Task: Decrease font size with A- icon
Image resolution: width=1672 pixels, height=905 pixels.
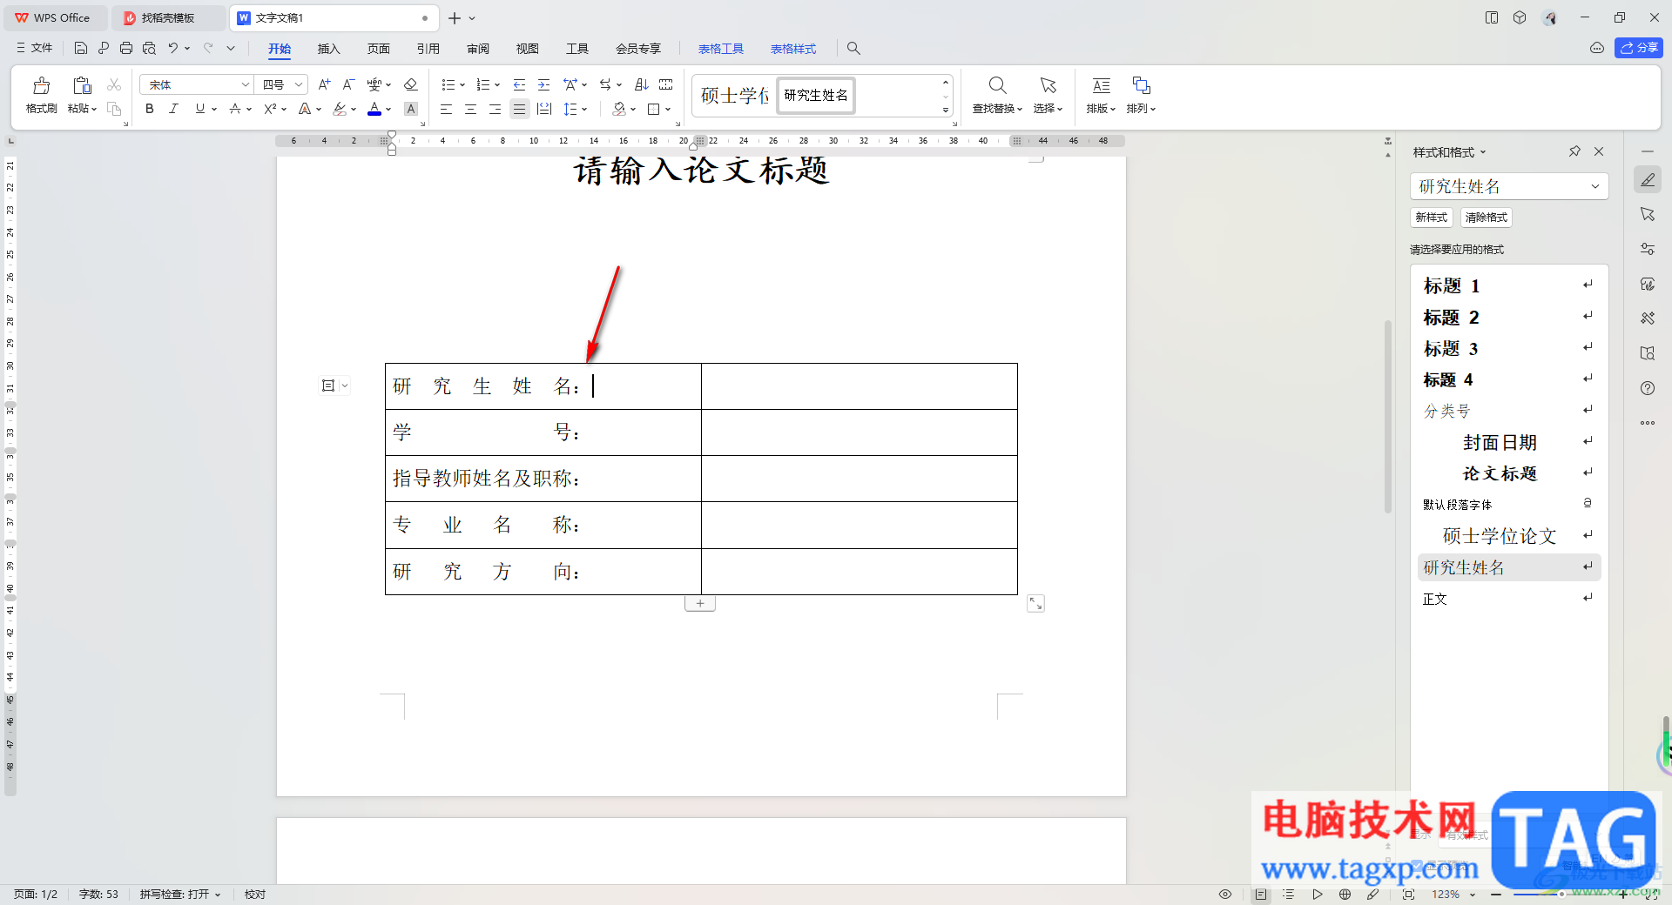Action: coord(348,84)
